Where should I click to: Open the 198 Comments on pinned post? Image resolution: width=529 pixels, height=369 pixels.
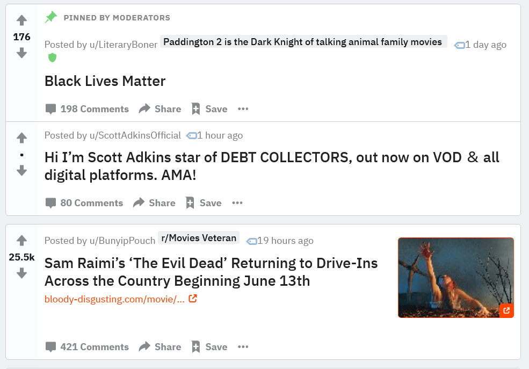click(88, 109)
